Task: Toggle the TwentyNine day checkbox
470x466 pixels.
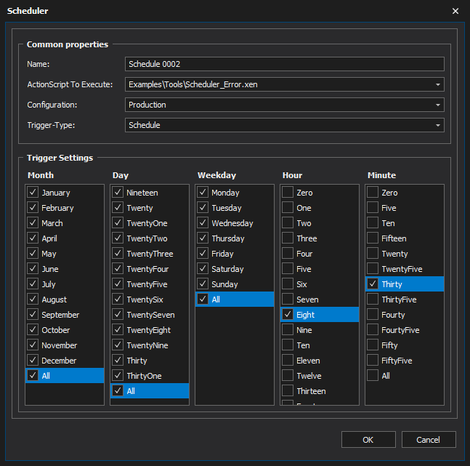Action: click(118, 345)
